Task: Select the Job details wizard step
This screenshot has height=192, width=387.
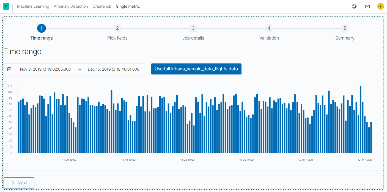Action: [193, 28]
